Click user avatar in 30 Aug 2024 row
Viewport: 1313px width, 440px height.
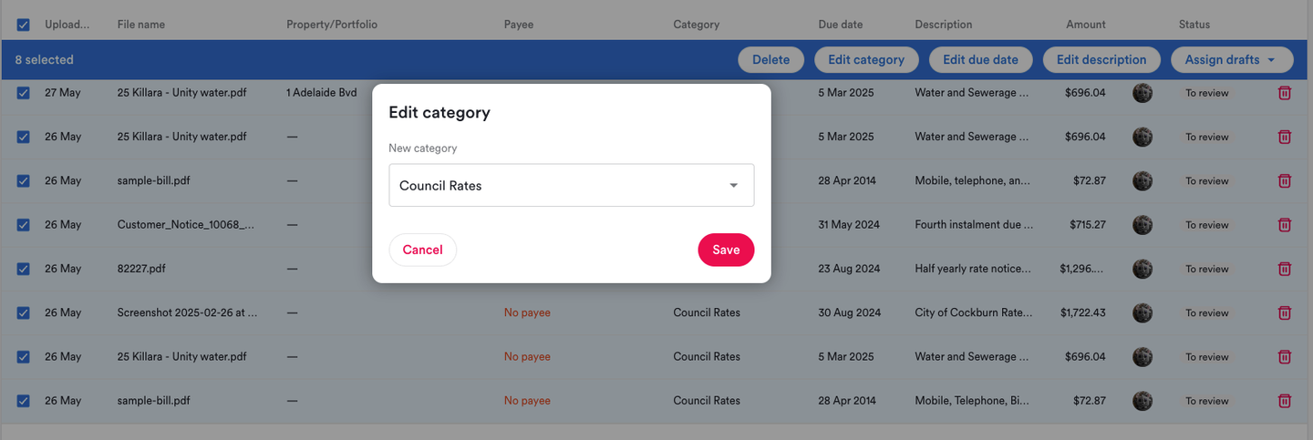tap(1142, 312)
